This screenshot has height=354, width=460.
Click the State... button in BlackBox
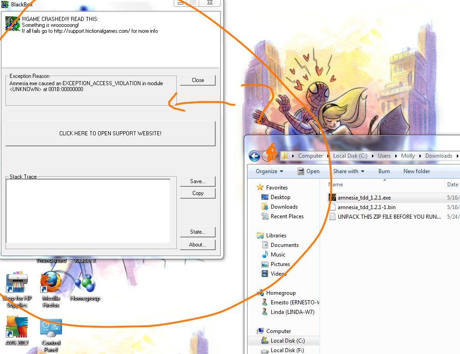click(198, 232)
